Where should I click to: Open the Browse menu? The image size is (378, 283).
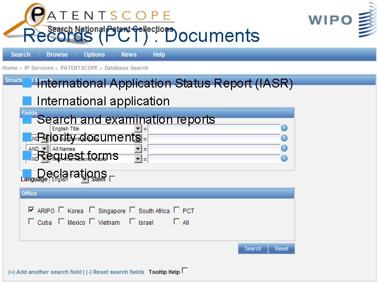click(57, 55)
